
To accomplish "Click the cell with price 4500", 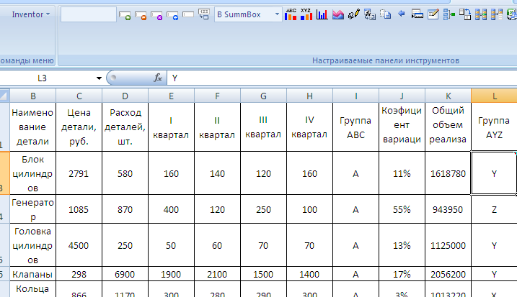I will point(79,245).
